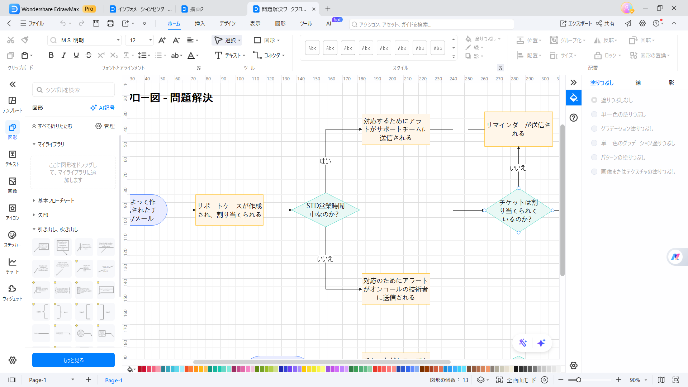Open the 図形 (Shapes) panel in the left sidebar

click(x=12, y=131)
